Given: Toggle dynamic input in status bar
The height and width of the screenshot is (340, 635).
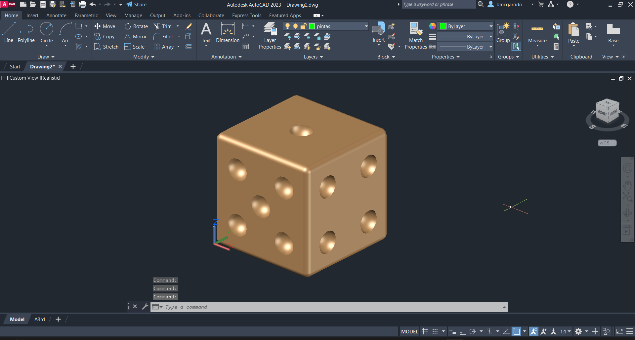Looking at the screenshot, I should [453, 331].
